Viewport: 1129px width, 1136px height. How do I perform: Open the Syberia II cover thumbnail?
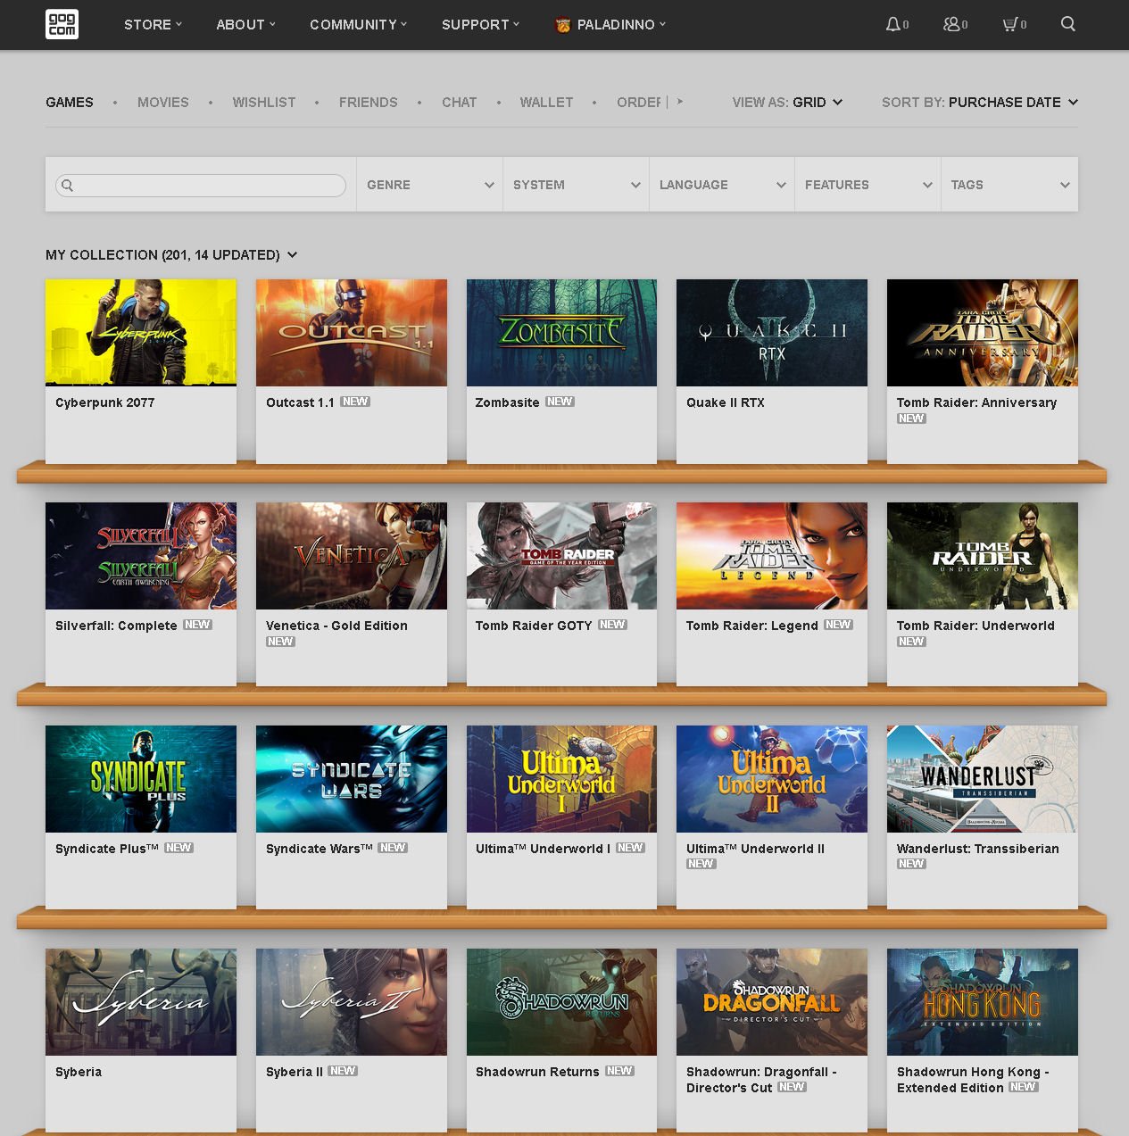(x=352, y=1002)
